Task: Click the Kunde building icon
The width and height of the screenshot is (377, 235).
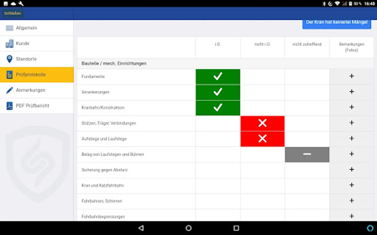Action: click(9, 43)
